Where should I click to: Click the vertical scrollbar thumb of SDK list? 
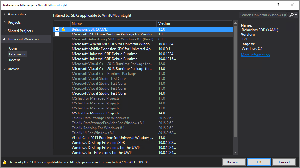point(236,81)
